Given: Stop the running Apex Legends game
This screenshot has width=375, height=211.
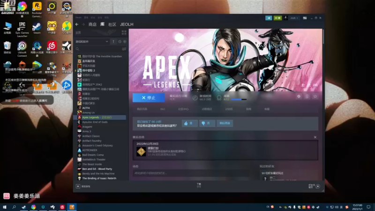Looking at the screenshot, I should [149, 98].
